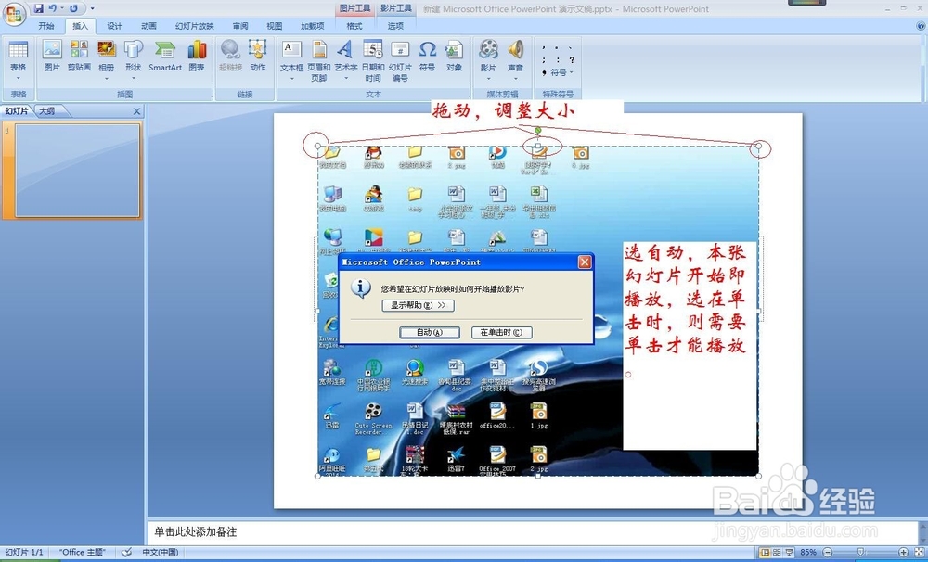Switch to the 设计 ribbon tab
Image resolution: width=928 pixels, height=562 pixels.
[114, 26]
